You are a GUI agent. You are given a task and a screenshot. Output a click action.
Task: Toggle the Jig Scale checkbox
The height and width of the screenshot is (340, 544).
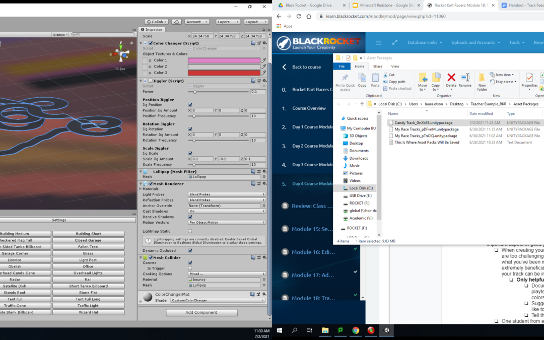point(190,153)
